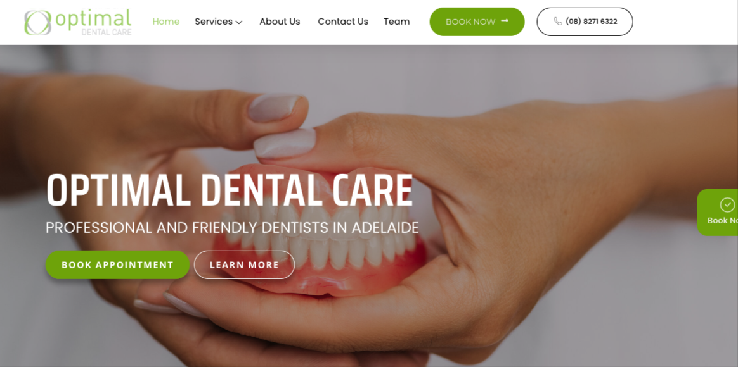Open the Team page

coord(396,22)
